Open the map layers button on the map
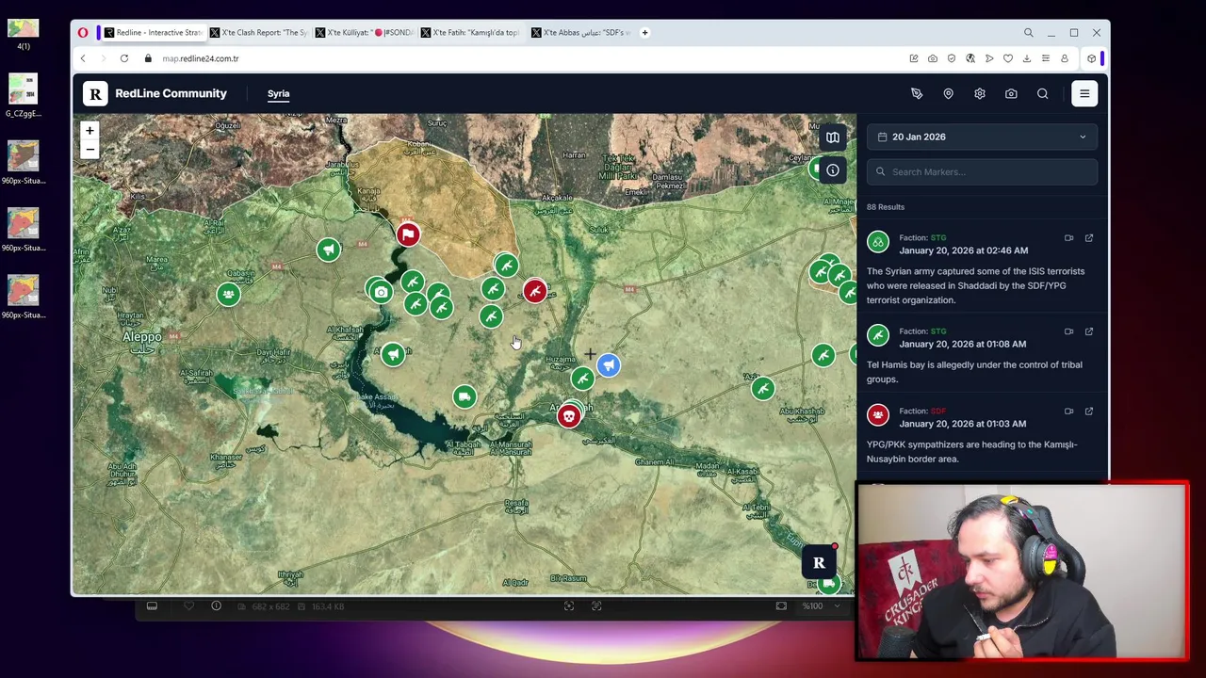The image size is (1206, 678). click(x=833, y=137)
